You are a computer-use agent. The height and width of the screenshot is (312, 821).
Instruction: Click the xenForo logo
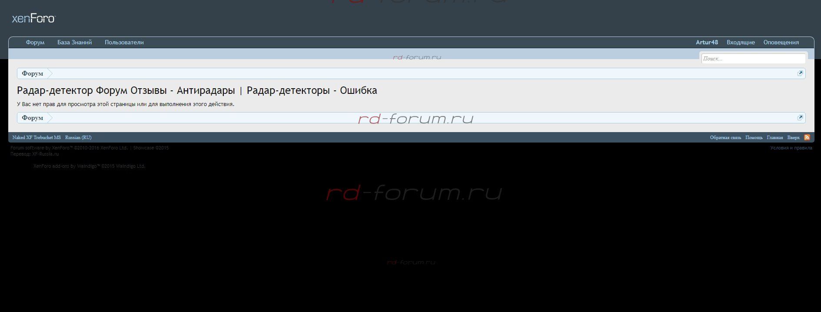(x=33, y=19)
